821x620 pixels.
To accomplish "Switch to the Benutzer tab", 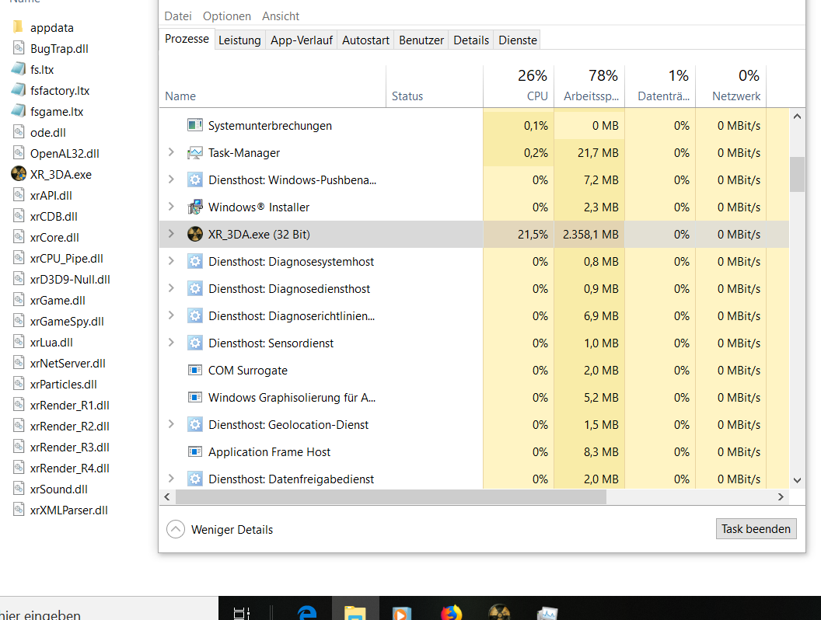I will pos(421,40).
